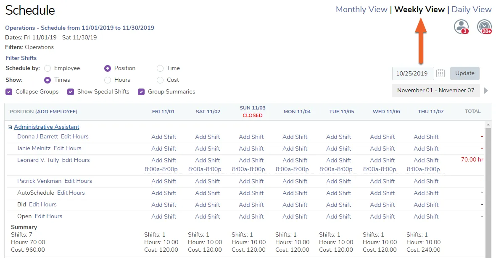Open the Operations schedule title link

tap(80, 28)
